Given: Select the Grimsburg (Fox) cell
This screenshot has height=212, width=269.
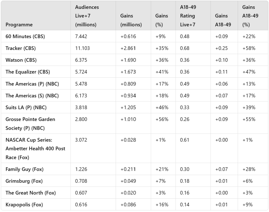Looking at the screenshot, I should point(24,181).
